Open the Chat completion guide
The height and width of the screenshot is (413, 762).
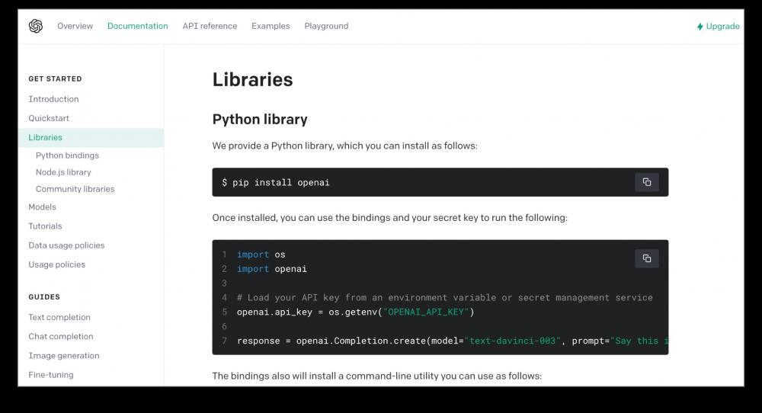[61, 336]
